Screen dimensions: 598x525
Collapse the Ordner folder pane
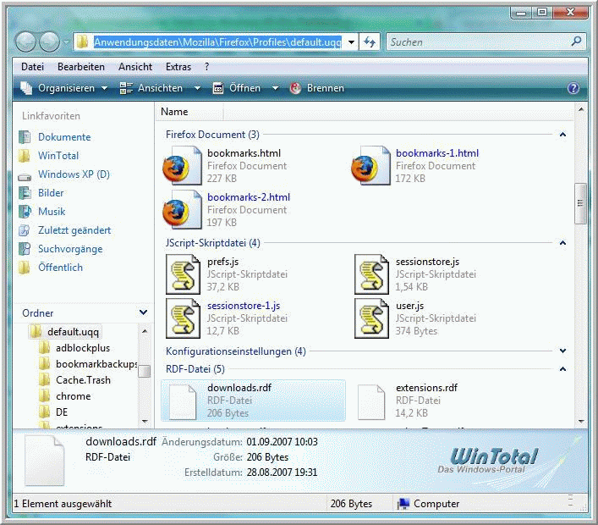click(144, 312)
